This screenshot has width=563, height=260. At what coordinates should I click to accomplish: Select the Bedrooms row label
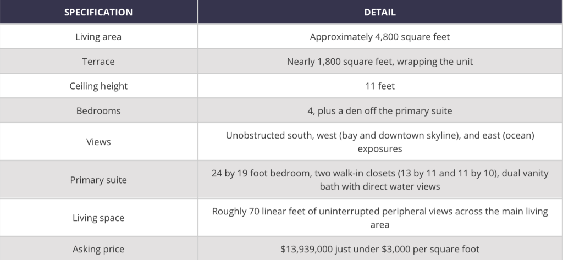(98, 110)
